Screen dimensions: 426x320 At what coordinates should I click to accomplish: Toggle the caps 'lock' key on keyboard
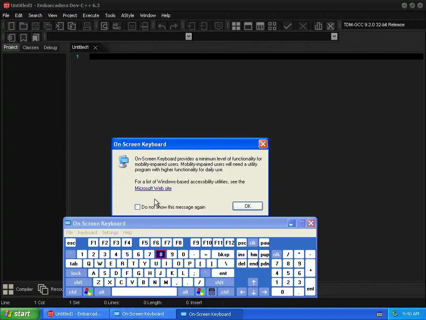(76, 273)
